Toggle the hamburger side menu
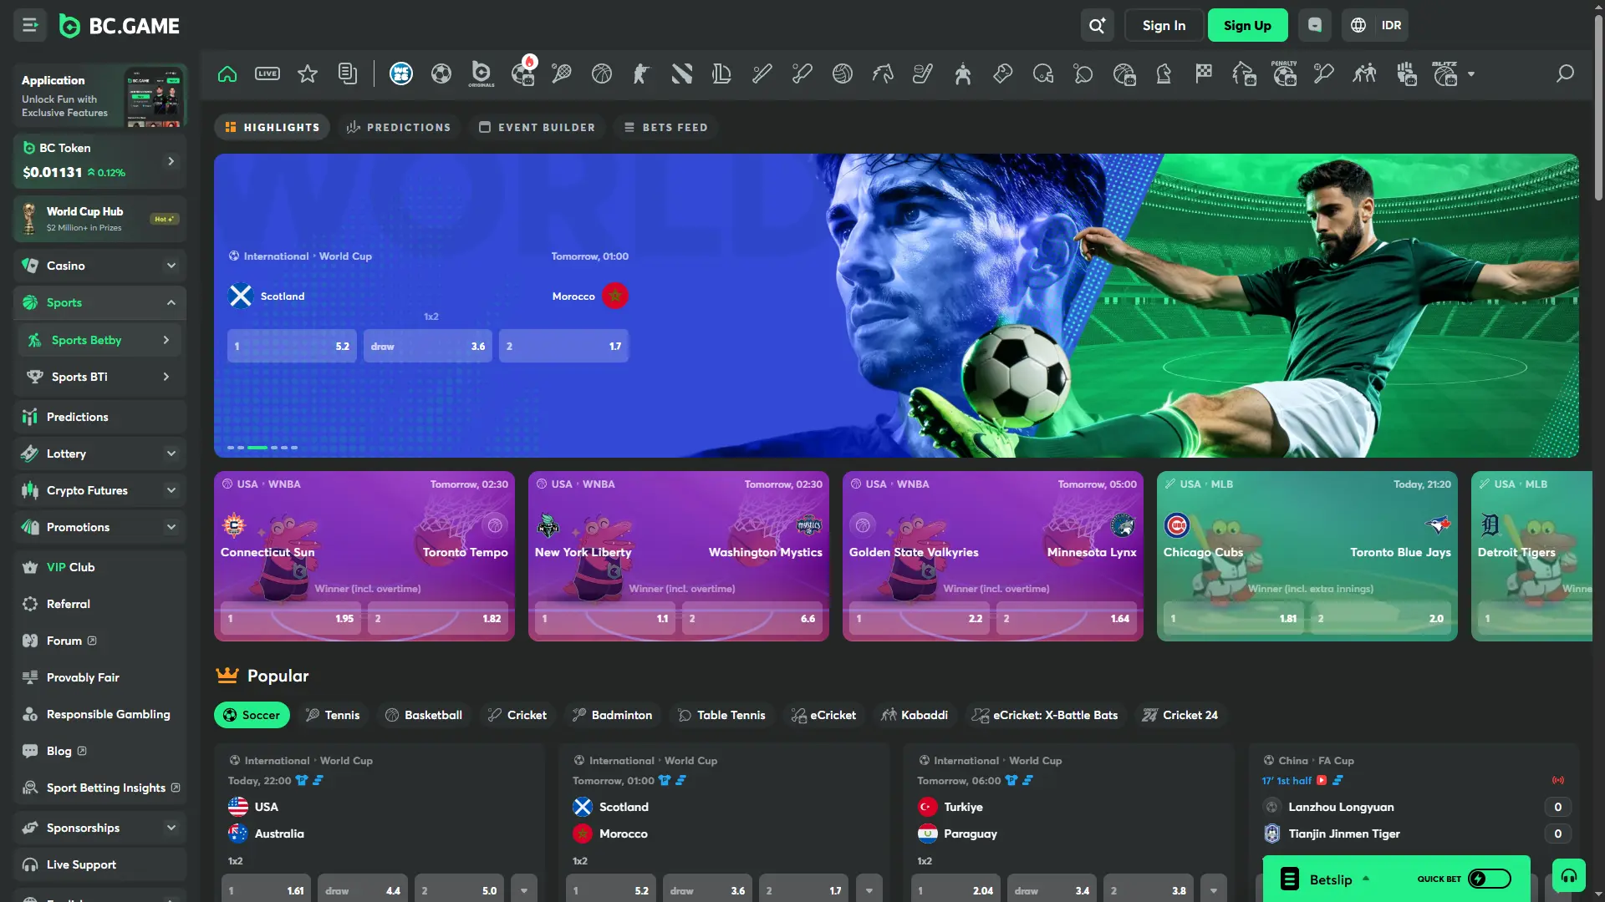Viewport: 1605px width, 902px height. (30, 25)
